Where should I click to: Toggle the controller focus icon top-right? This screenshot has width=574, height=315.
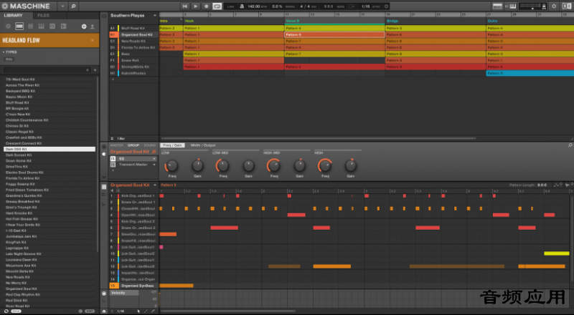coord(566,6)
